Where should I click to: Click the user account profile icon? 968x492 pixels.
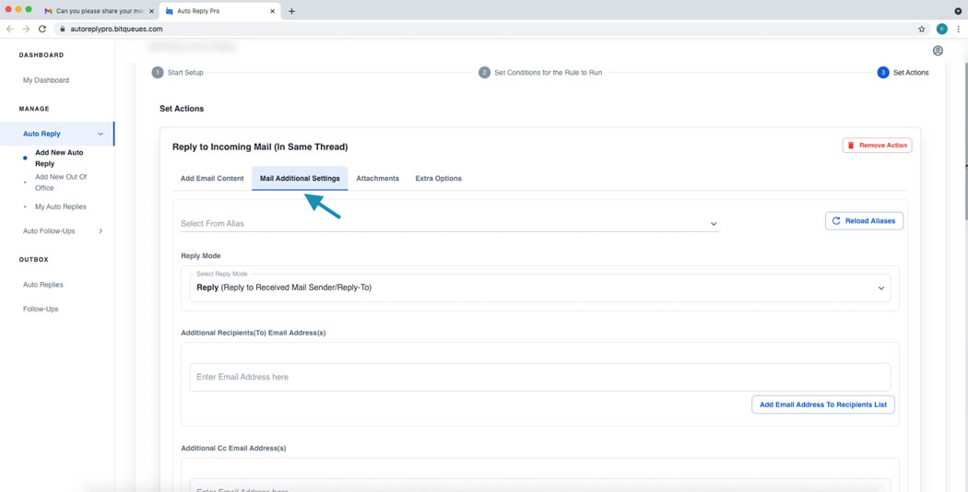(x=938, y=51)
